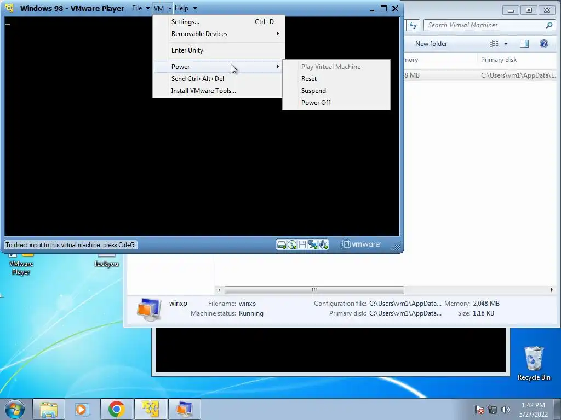
Task: Click the network tray icon
Action: click(x=493, y=410)
